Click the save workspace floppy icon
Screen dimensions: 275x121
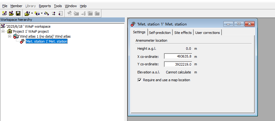[x=18, y=13]
